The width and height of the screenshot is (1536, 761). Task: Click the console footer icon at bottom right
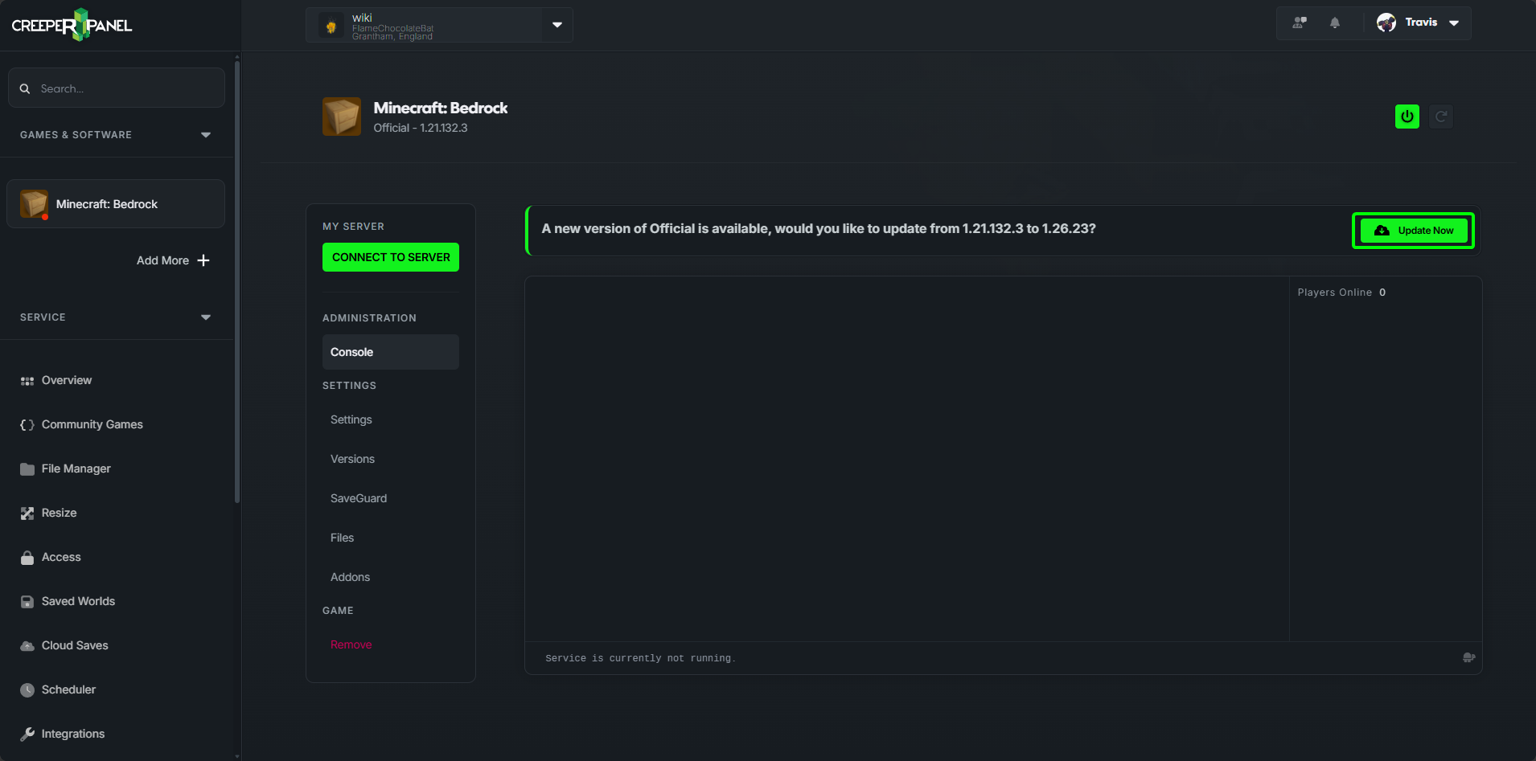[1468, 657]
